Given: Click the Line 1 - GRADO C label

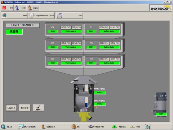Looking at the screenshot, I should 23,25.
